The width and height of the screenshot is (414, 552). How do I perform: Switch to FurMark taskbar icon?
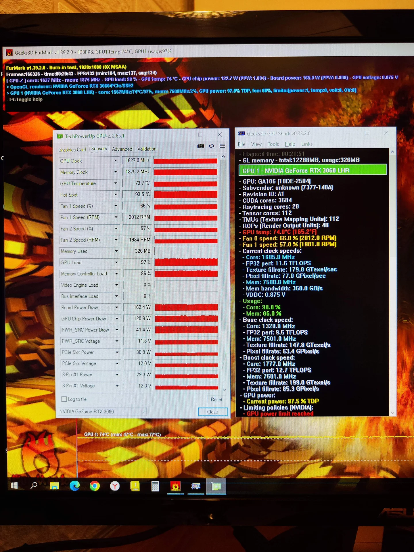tap(175, 486)
